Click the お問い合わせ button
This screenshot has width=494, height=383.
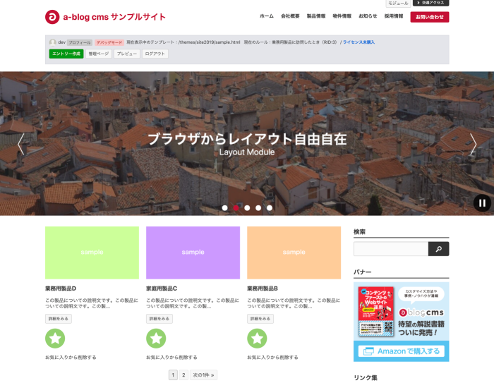click(x=429, y=16)
